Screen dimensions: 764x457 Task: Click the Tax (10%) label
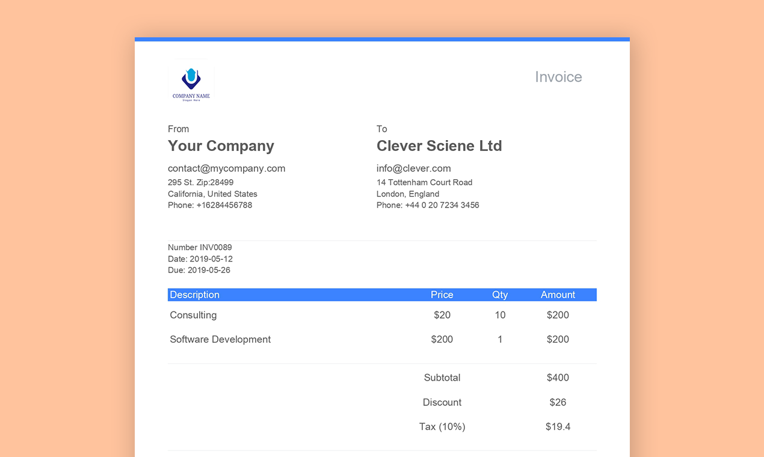pos(442,426)
